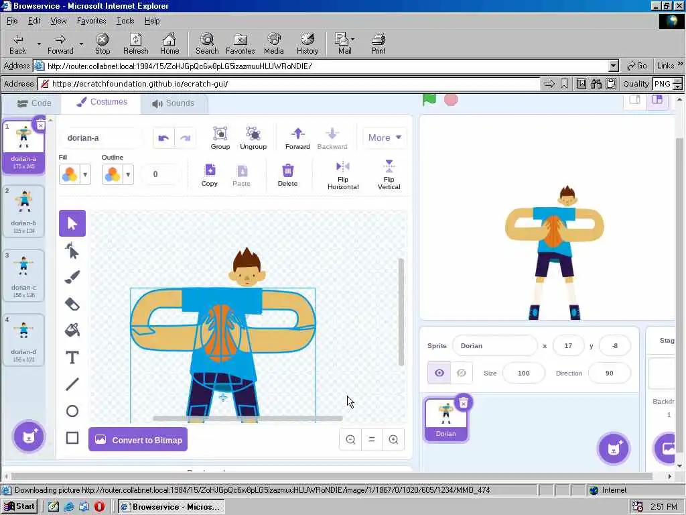
Task: Send selection Backward
Action: click(x=332, y=138)
